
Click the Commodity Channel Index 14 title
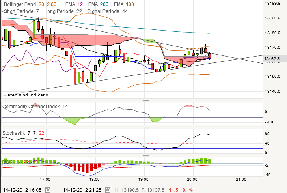click(35, 107)
